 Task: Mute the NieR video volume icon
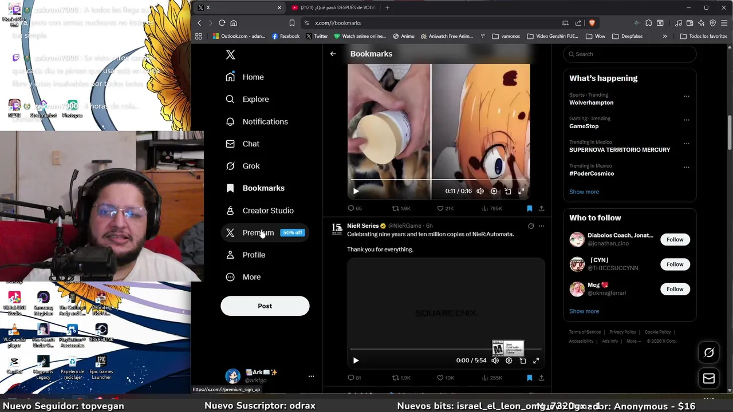click(x=495, y=360)
